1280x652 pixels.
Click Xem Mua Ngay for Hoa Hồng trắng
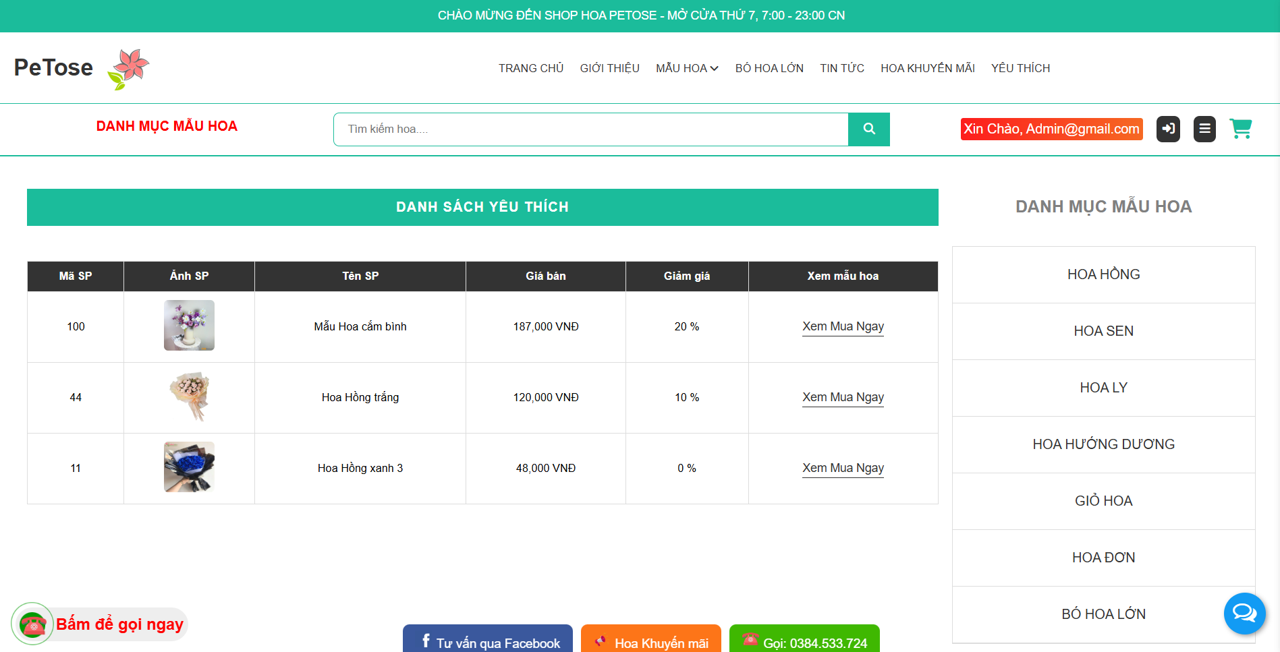[843, 397]
